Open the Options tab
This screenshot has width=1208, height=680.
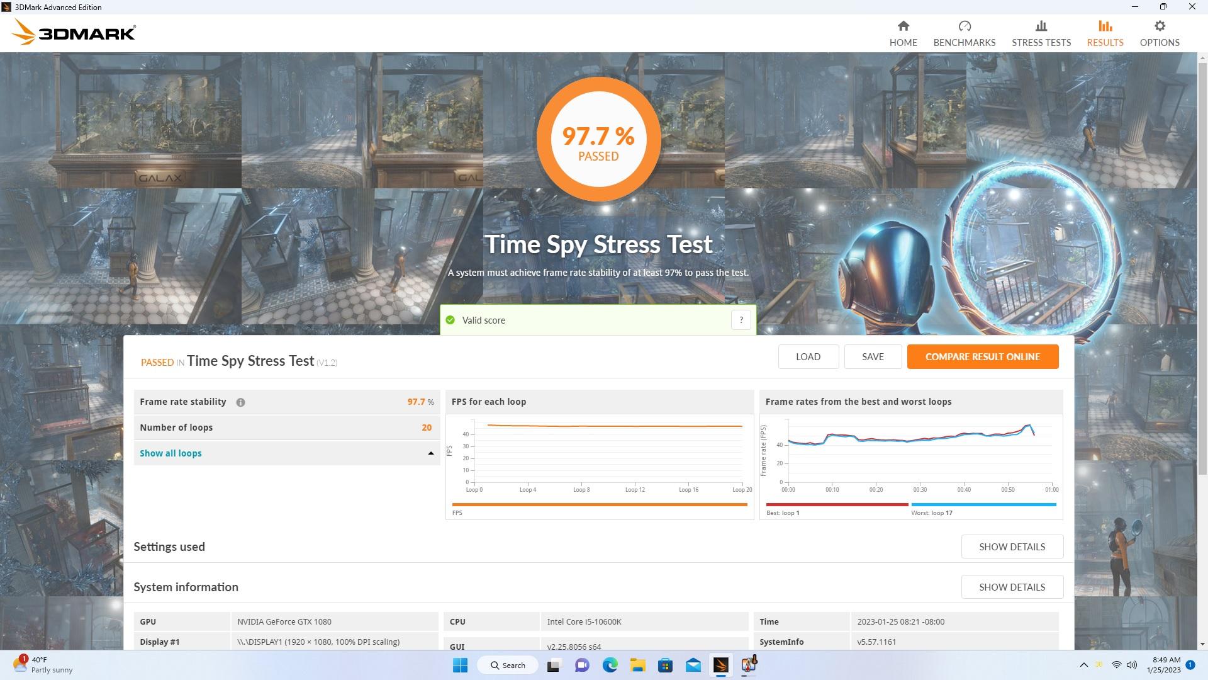click(1160, 33)
